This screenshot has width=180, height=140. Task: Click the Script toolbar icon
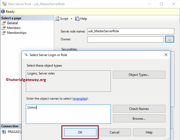tap(57, 19)
